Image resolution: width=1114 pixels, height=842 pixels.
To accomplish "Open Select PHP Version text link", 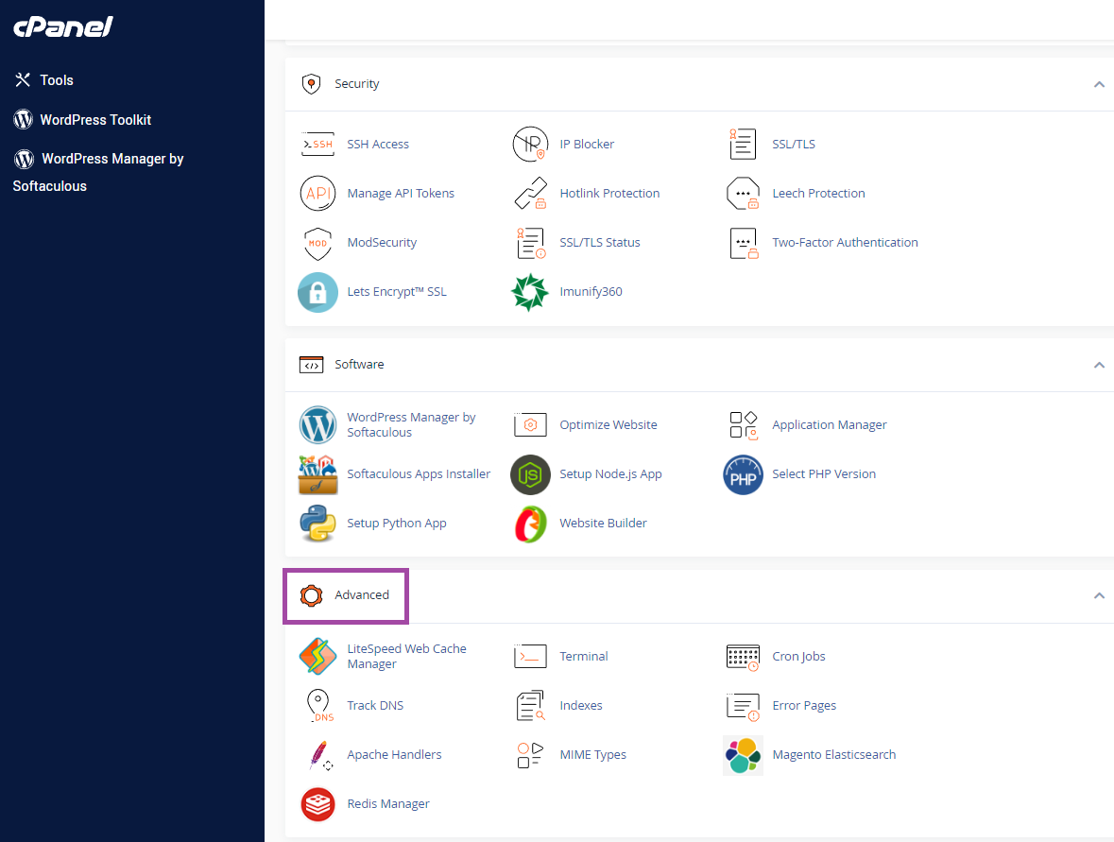I will pos(824,474).
